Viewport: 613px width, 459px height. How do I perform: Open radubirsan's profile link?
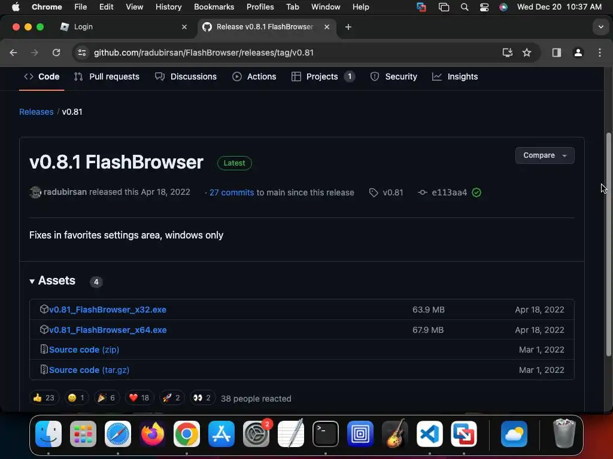(x=65, y=192)
